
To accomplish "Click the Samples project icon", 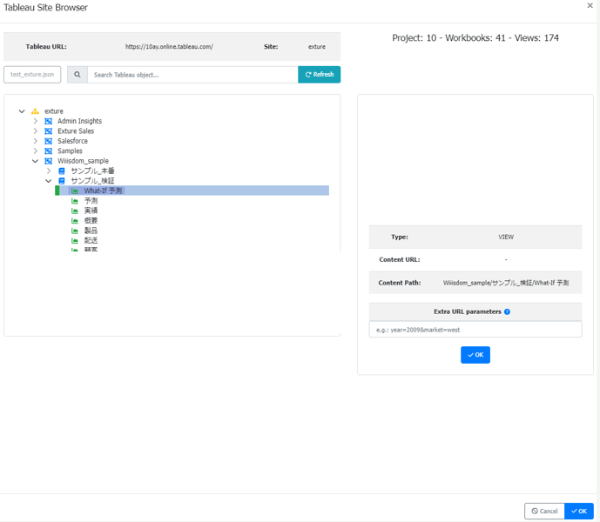I will click(48, 151).
